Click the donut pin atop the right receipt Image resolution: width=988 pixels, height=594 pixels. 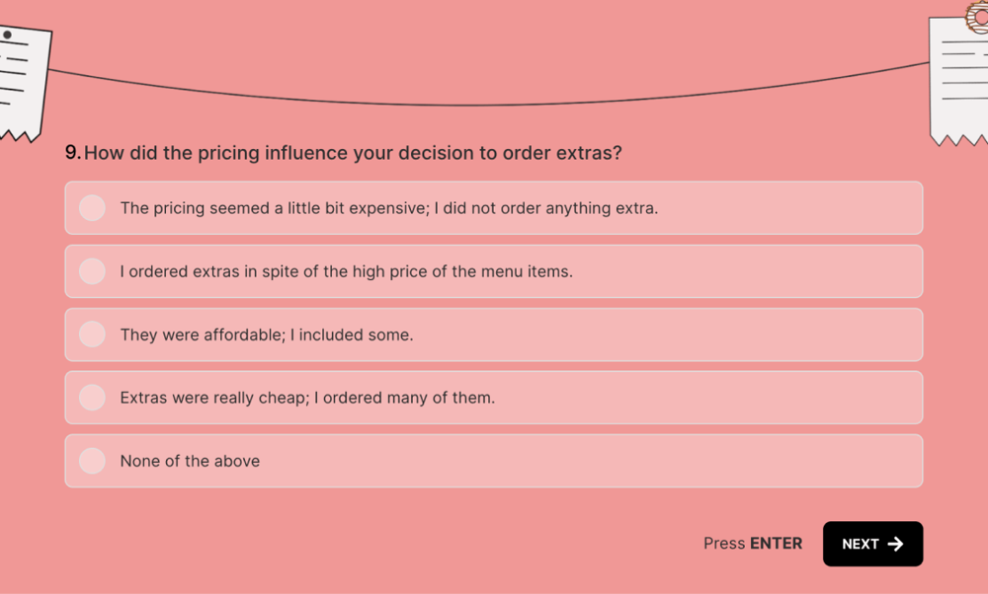point(977,15)
